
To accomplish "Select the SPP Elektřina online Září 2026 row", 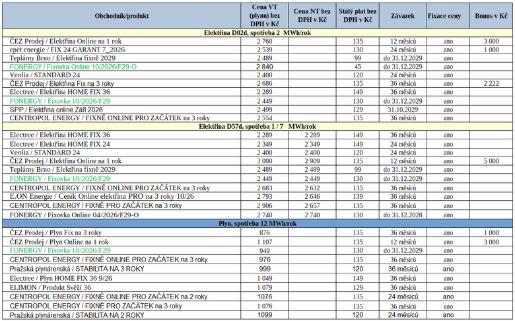I will (257, 110).
